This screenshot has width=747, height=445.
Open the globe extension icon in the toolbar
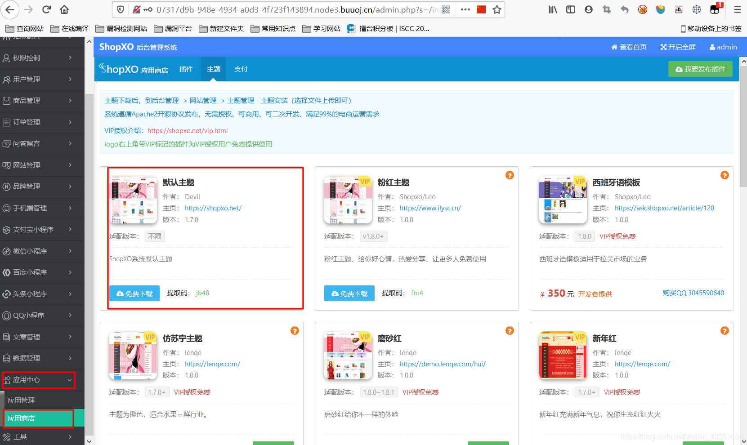(697, 9)
